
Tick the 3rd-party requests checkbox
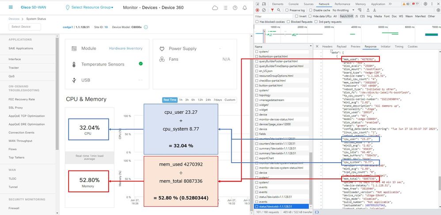316,22
